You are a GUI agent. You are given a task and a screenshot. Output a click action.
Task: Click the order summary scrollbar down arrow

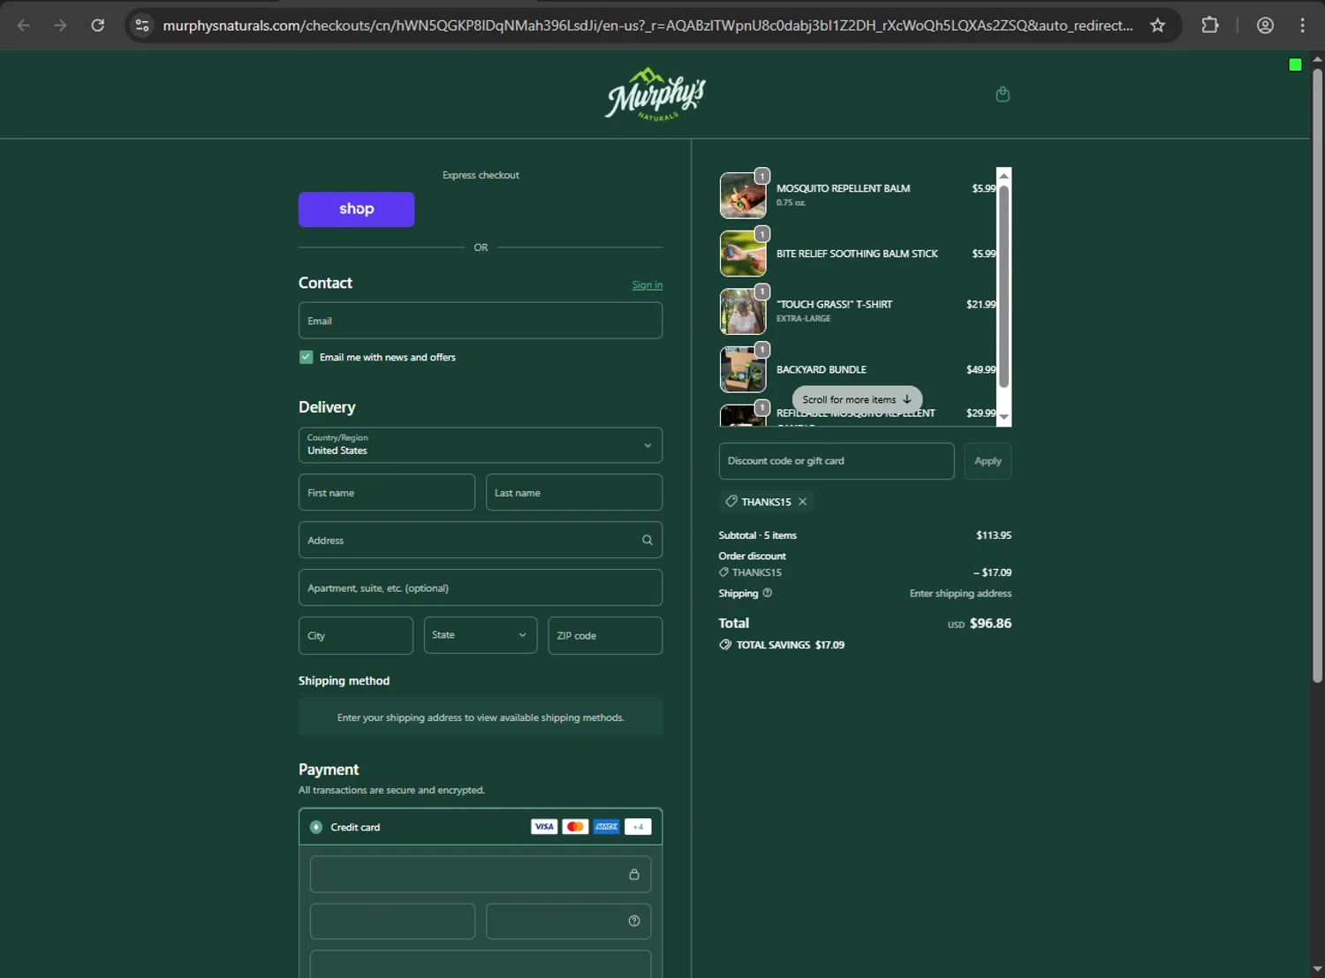[1003, 417]
